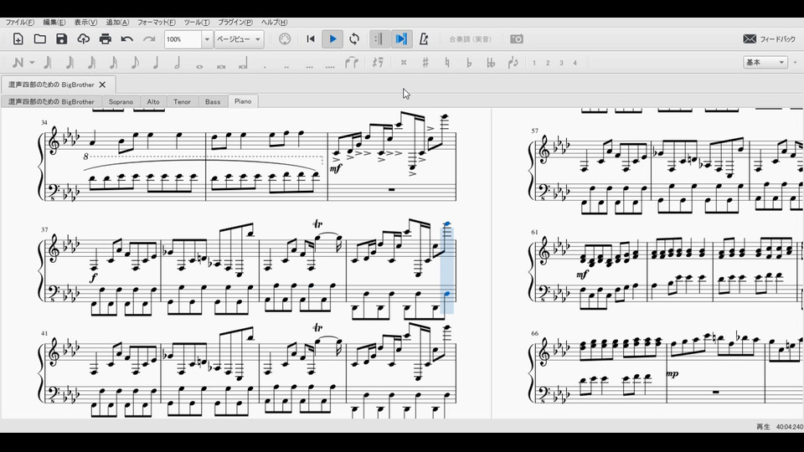
Task: Open the ページビュー view mode dropdown
Action: pos(239,39)
